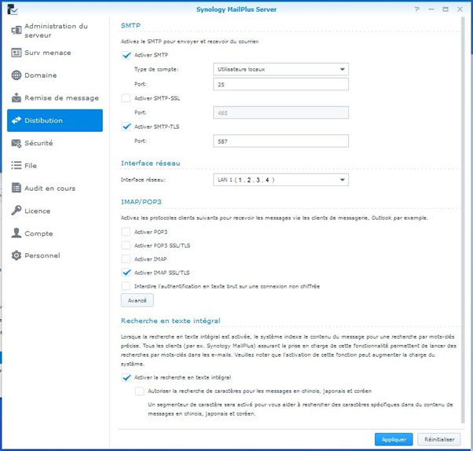Click the Avancé button

[x=137, y=300]
